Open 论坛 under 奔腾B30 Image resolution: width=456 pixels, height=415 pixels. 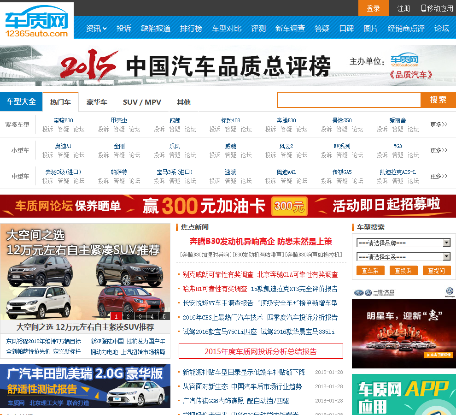(x=302, y=129)
